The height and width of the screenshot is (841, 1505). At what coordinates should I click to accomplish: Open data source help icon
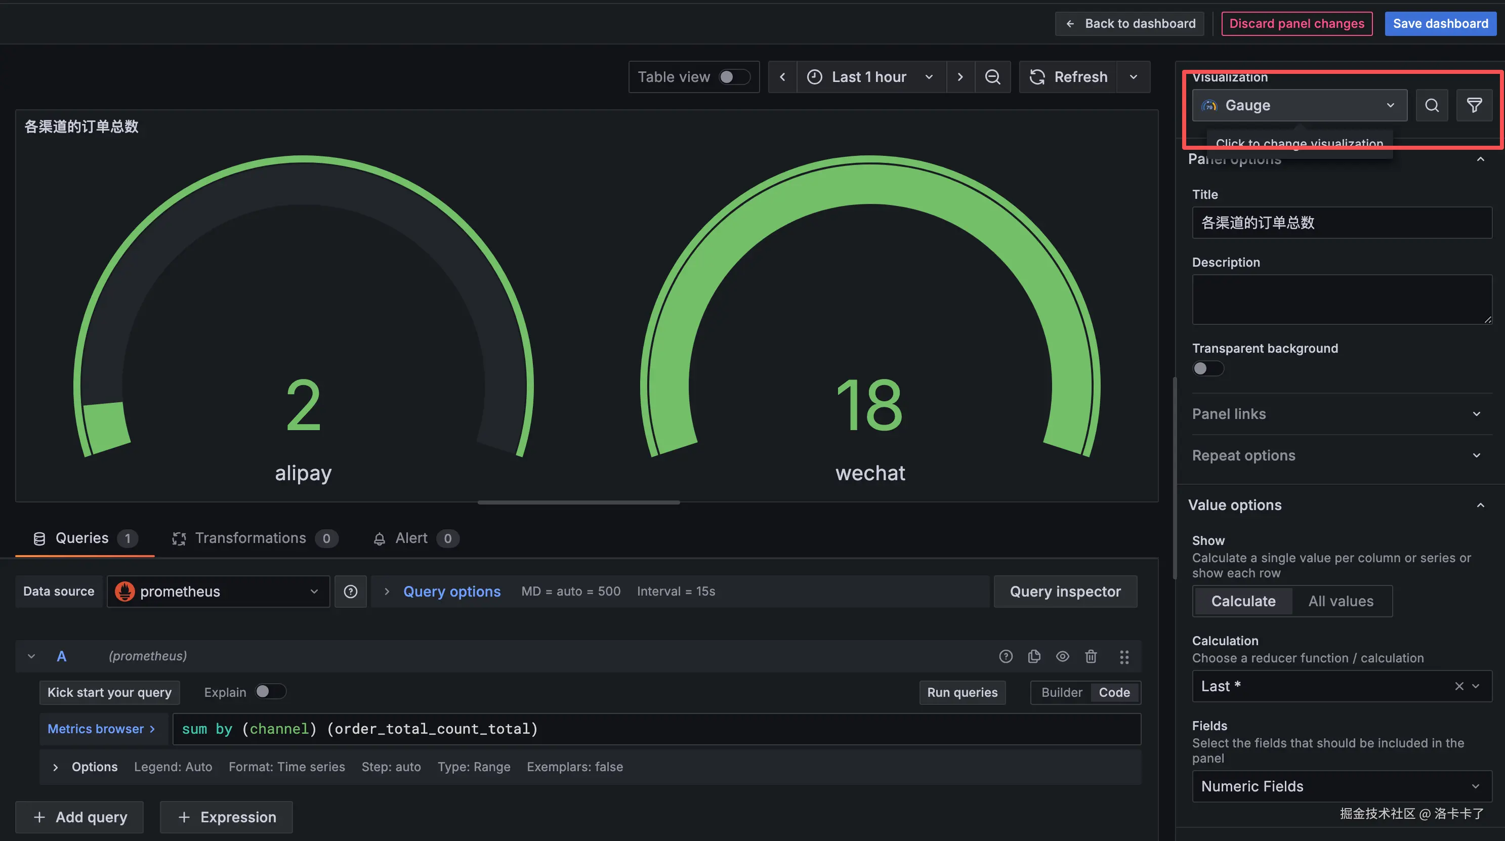(351, 592)
